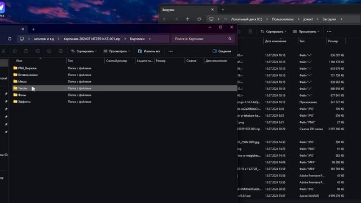This screenshot has width=361, height=203.
Task: Click Forward arrow in Загрузки window
Action: pos(176,19)
